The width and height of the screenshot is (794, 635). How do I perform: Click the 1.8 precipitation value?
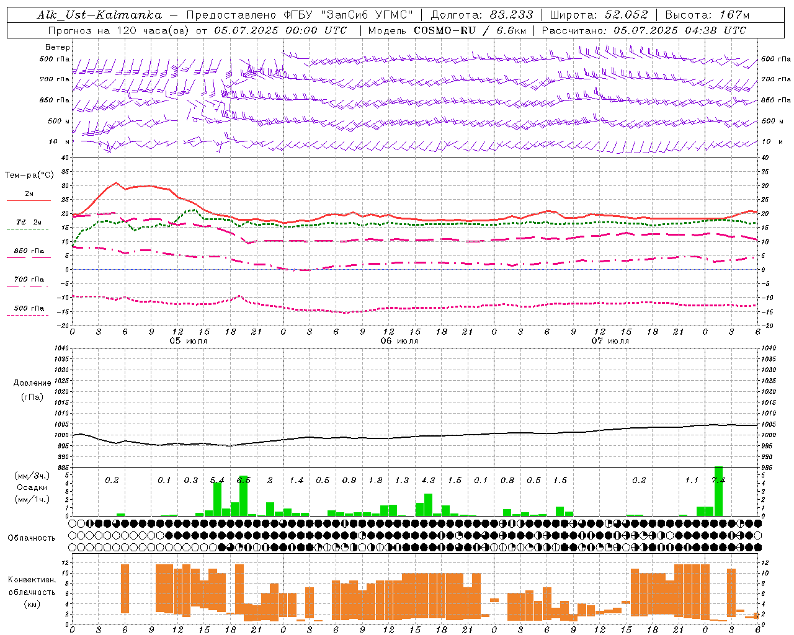pos(375,480)
